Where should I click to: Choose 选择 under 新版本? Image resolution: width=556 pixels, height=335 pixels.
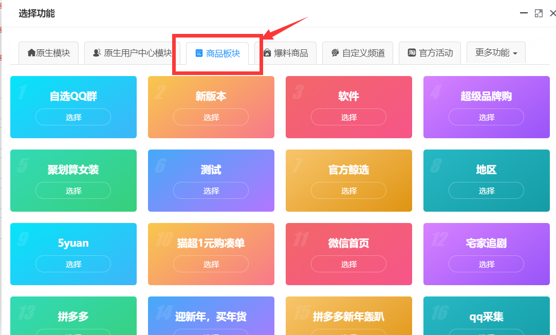click(x=211, y=117)
